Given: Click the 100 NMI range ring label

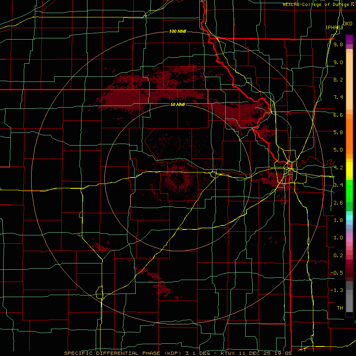Looking at the screenshot, I should [178, 31].
